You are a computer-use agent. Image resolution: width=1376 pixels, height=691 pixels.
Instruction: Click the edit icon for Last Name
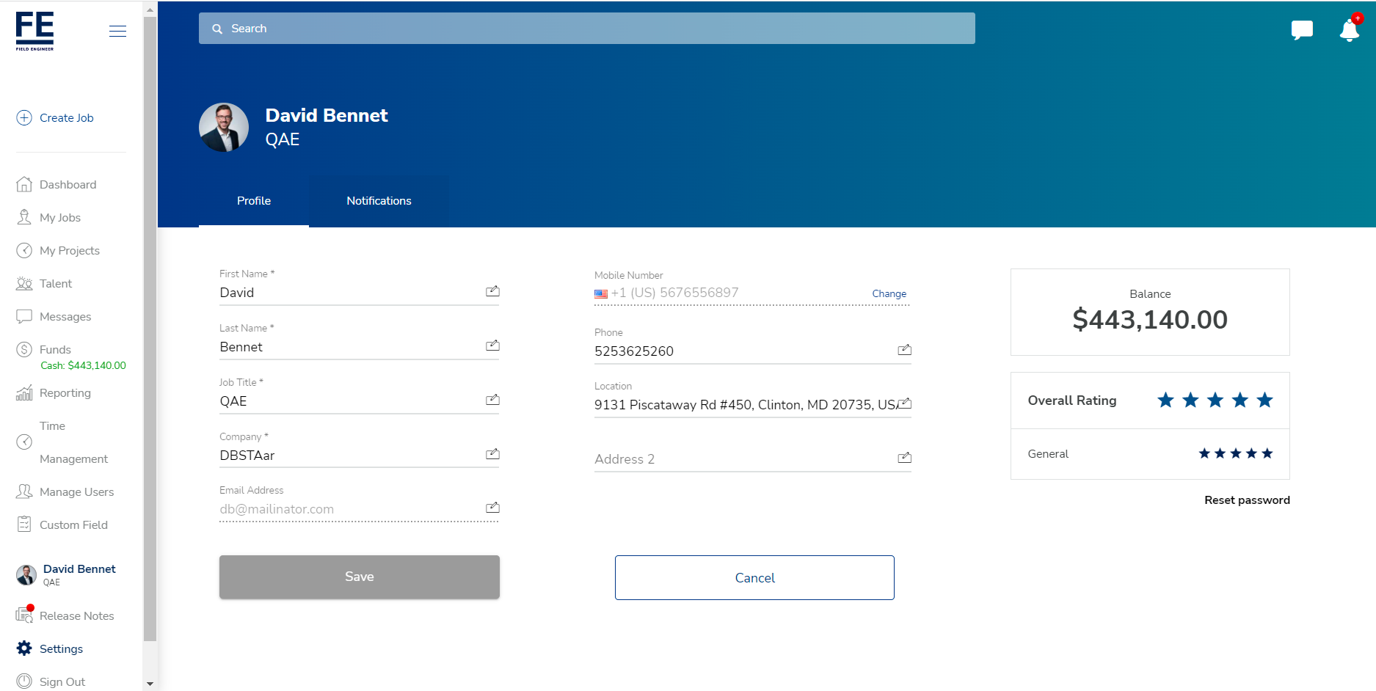pos(492,345)
